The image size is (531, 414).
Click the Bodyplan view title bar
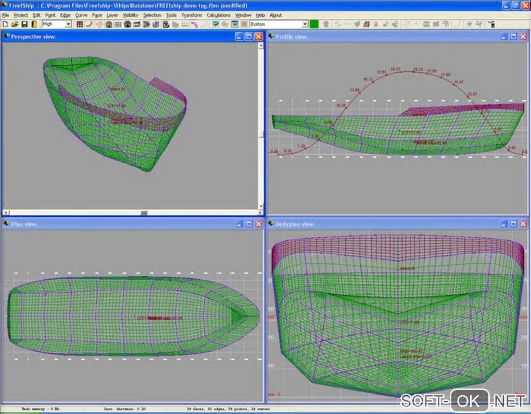click(398, 224)
